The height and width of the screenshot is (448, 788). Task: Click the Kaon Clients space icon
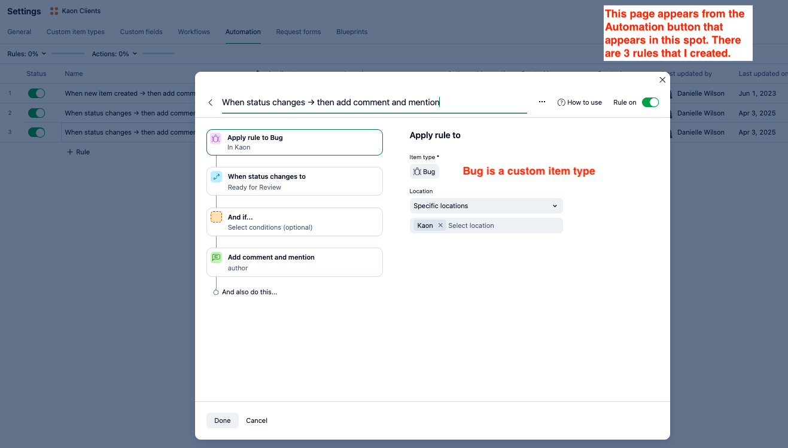click(54, 11)
